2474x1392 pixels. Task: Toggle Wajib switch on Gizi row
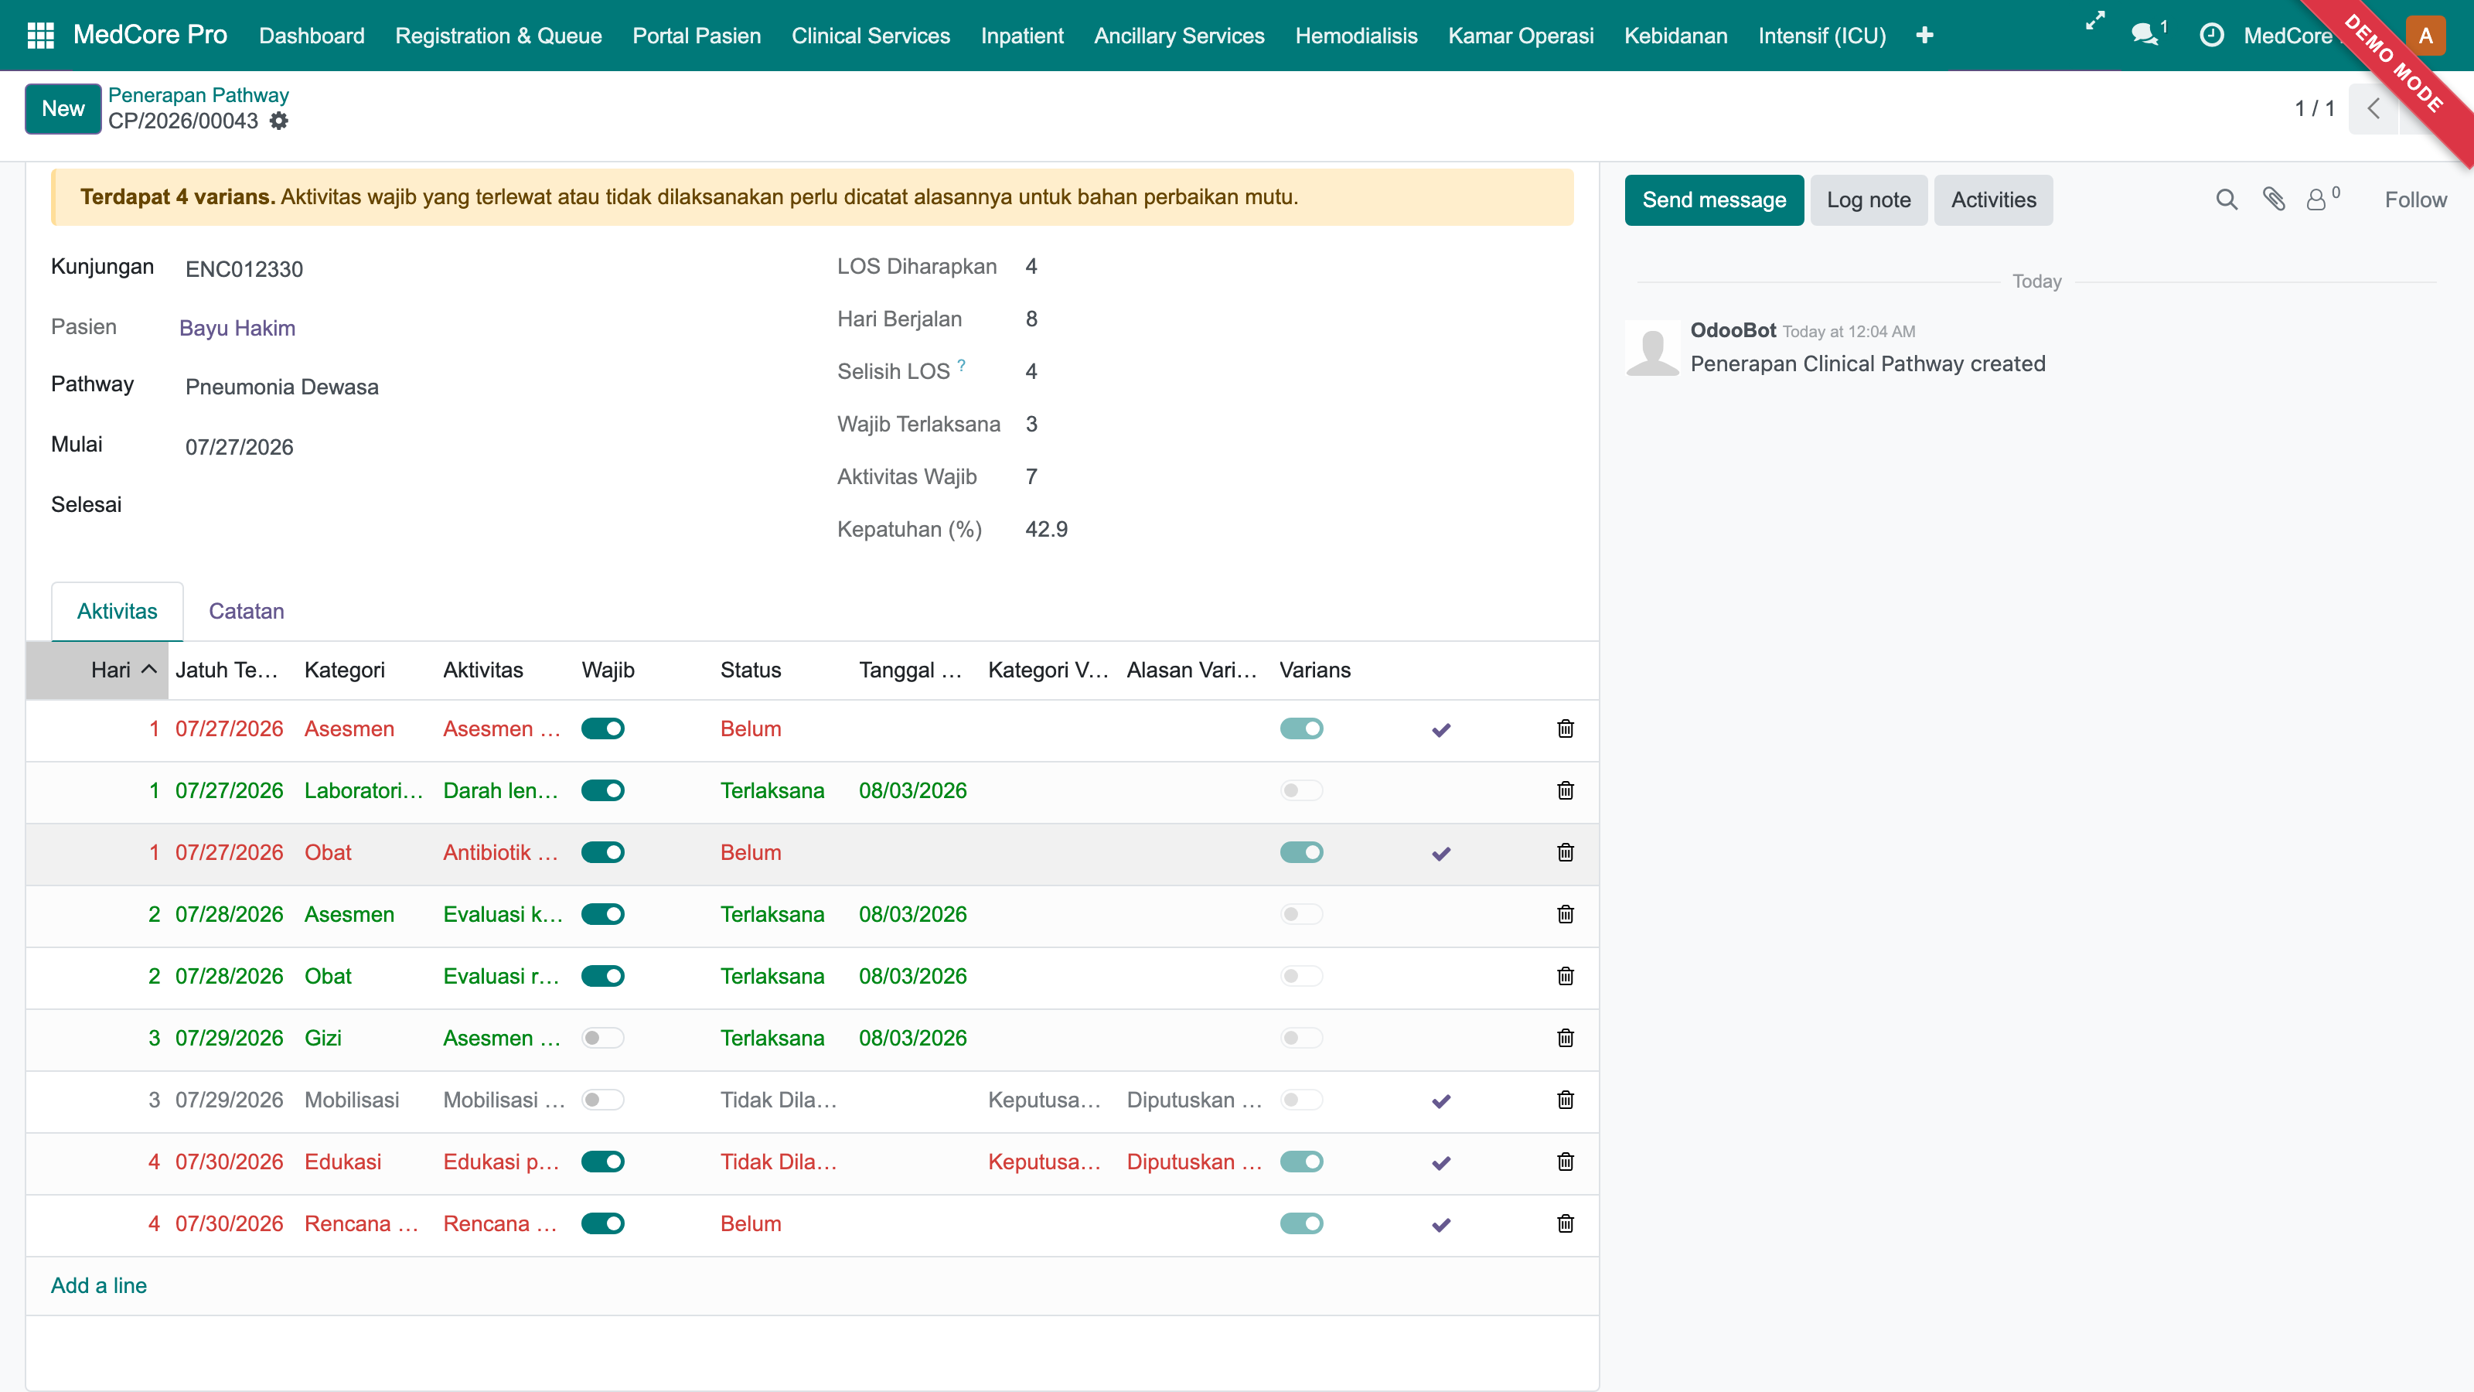(x=603, y=1038)
